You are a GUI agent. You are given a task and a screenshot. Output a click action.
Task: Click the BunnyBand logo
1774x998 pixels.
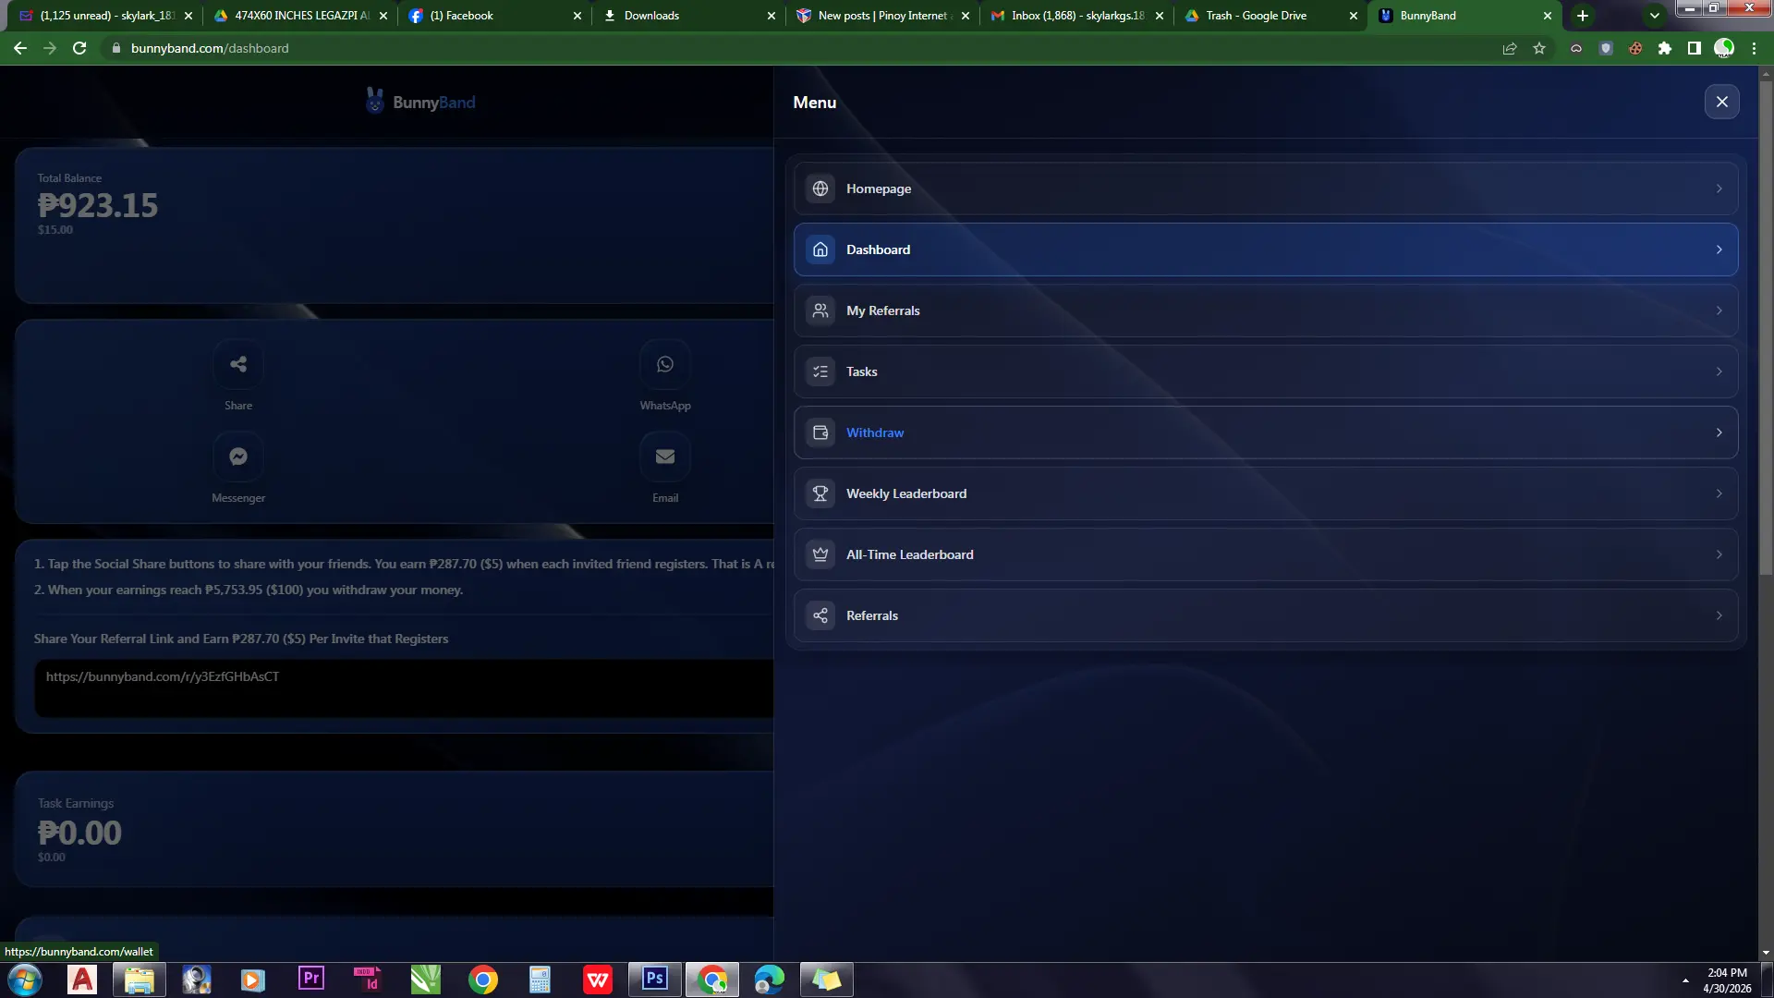pyautogui.click(x=420, y=102)
